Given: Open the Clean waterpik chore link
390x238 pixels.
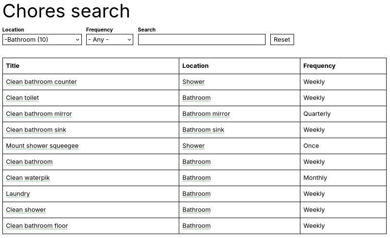Looking at the screenshot, I should 28,178.
